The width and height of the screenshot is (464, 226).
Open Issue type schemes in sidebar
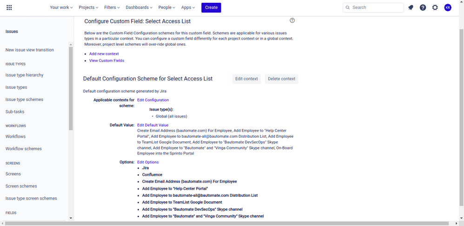click(x=24, y=100)
